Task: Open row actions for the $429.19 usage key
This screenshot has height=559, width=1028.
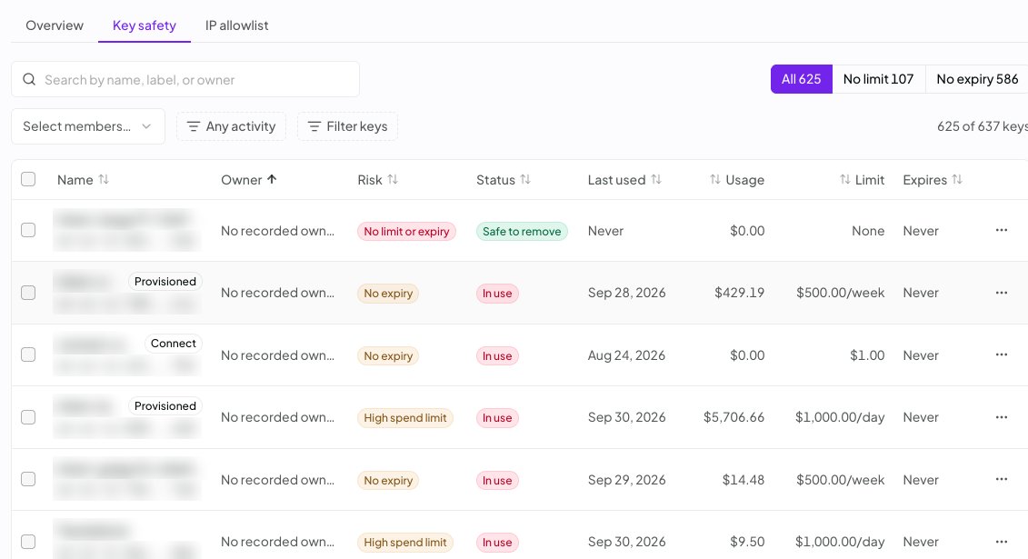Action: pyautogui.click(x=1001, y=293)
